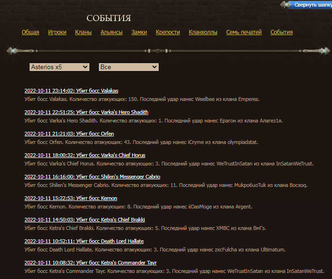Screen dimensions: 332x279
Task: Switch to the Крепости tab
Action: [x=168, y=32]
